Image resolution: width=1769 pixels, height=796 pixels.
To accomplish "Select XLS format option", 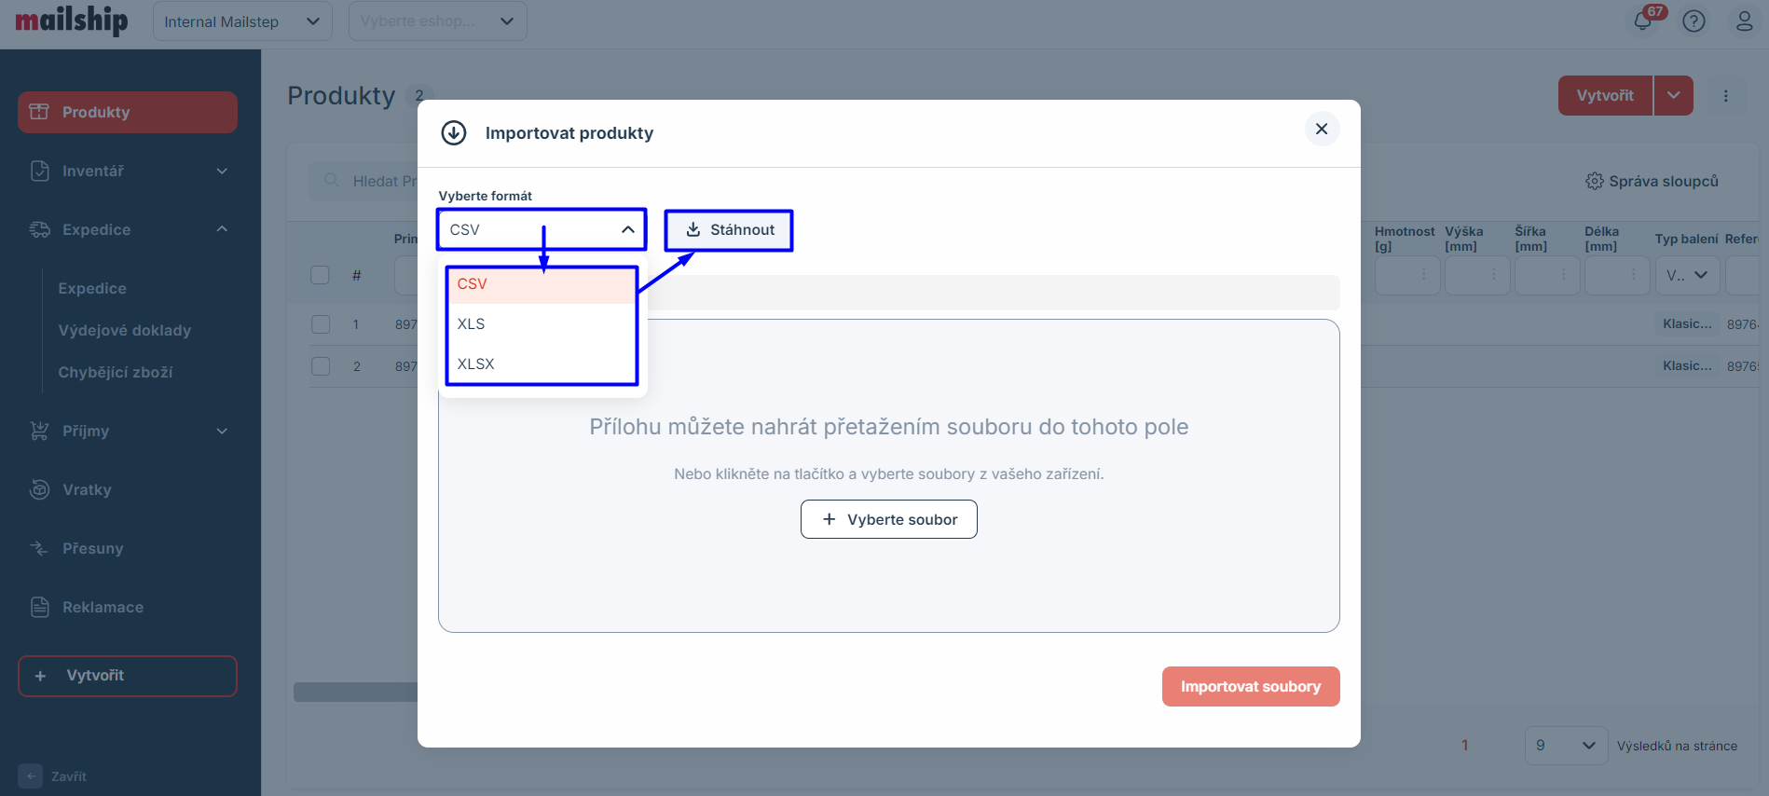I will click(x=472, y=323).
